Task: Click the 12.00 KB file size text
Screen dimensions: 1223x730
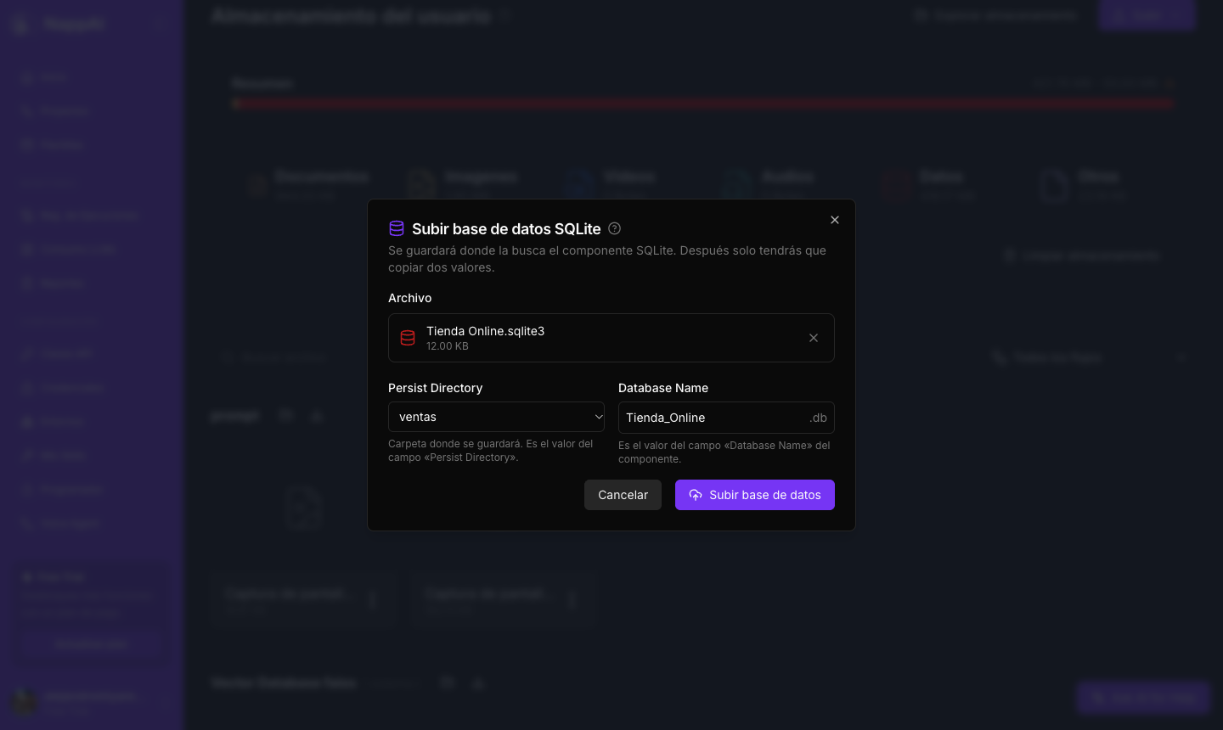Action: (448, 346)
